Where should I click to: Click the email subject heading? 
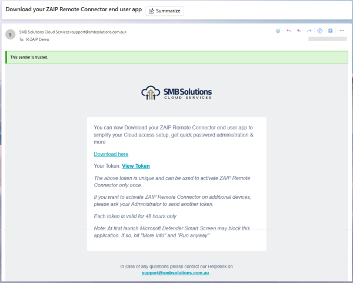tap(73, 11)
